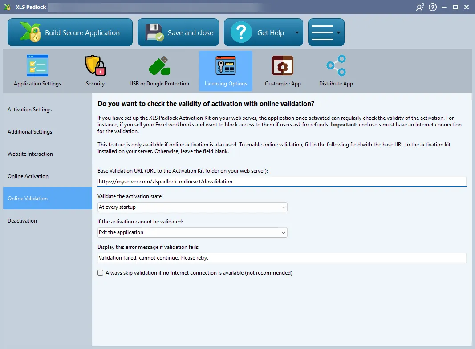Image resolution: width=475 pixels, height=349 pixels.
Task: Click the Application Settings tab label
Action: pos(37,84)
